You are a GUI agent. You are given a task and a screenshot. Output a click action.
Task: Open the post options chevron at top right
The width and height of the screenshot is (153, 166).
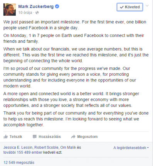coord(147,6)
